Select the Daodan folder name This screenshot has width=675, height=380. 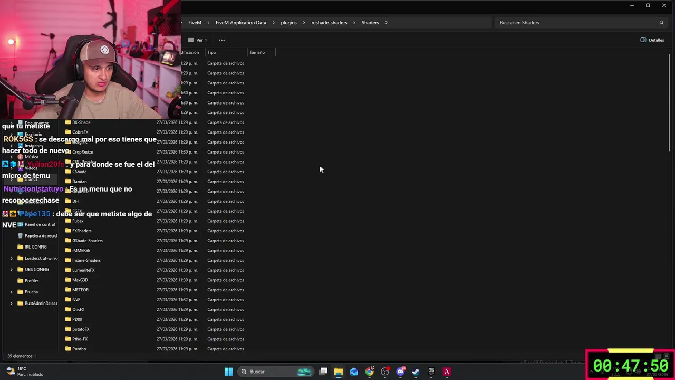(80, 182)
